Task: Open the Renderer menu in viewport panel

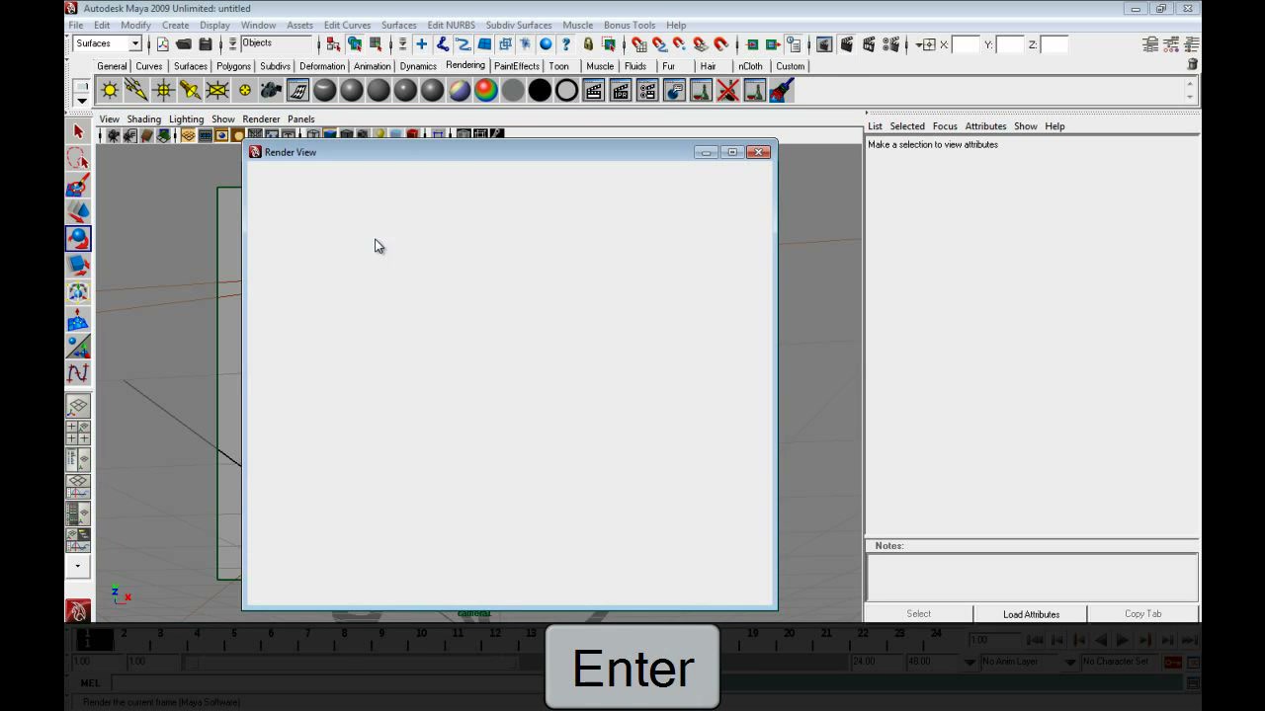Action: coord(261,118)
